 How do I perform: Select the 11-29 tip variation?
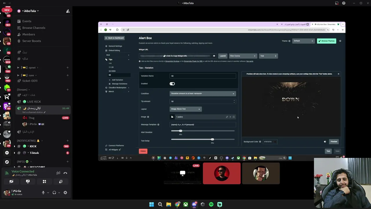point(111,67)
